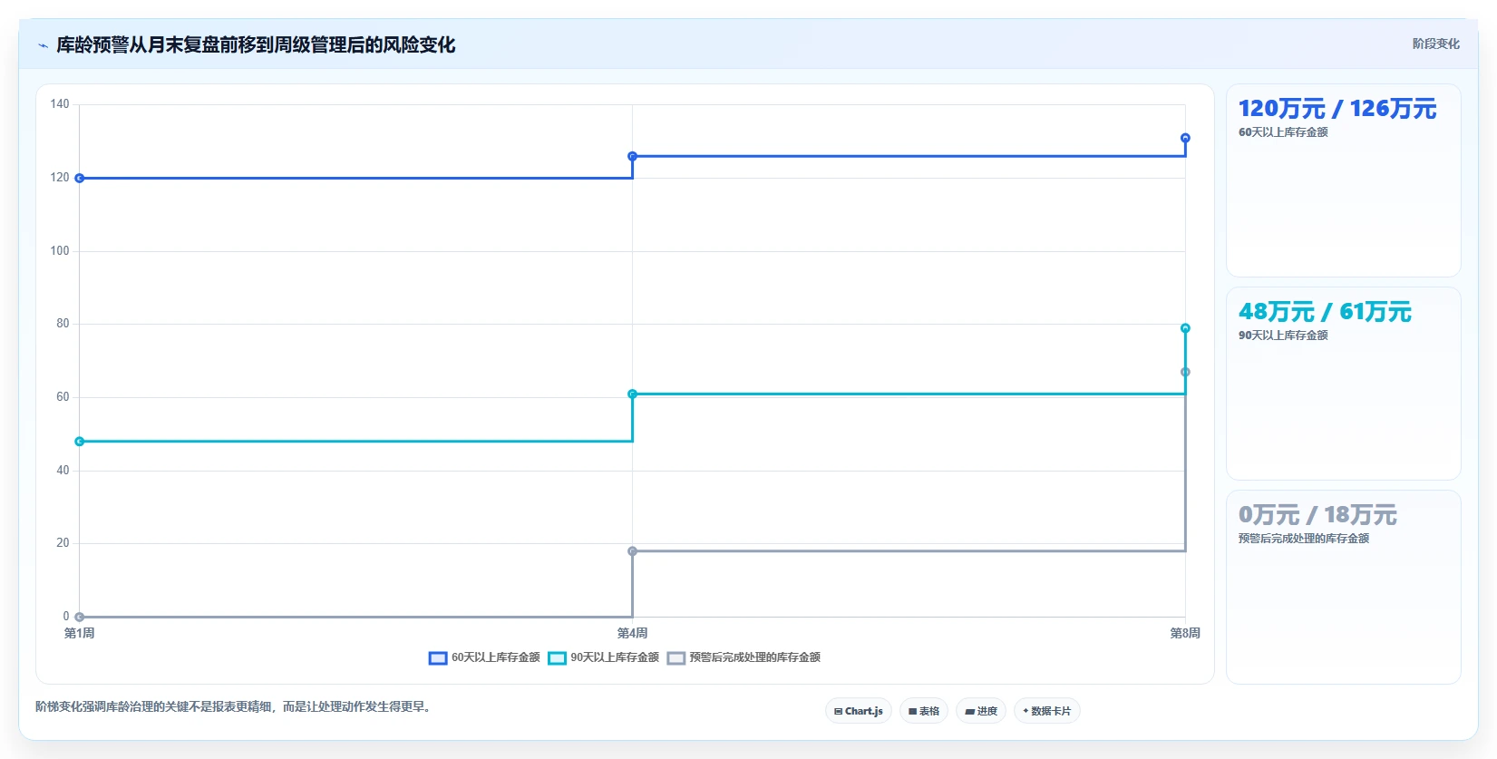This screenshot has width=1497, height=759.
Task: Select the 第8周 blue point near 131
Action: point(1185,138)
